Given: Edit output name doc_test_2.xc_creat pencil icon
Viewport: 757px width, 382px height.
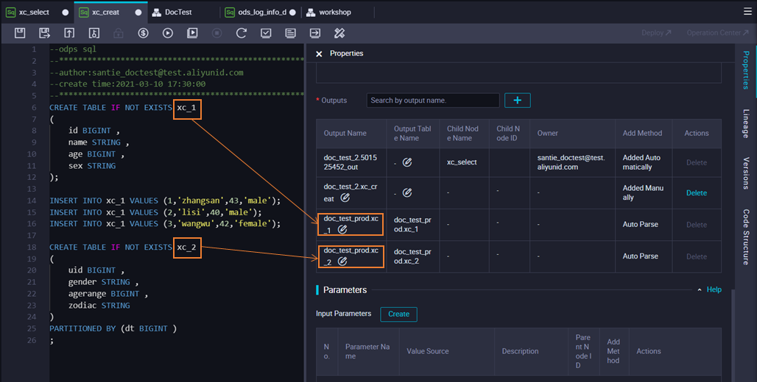Looking at the screenshot, I should tap(345, 198).
